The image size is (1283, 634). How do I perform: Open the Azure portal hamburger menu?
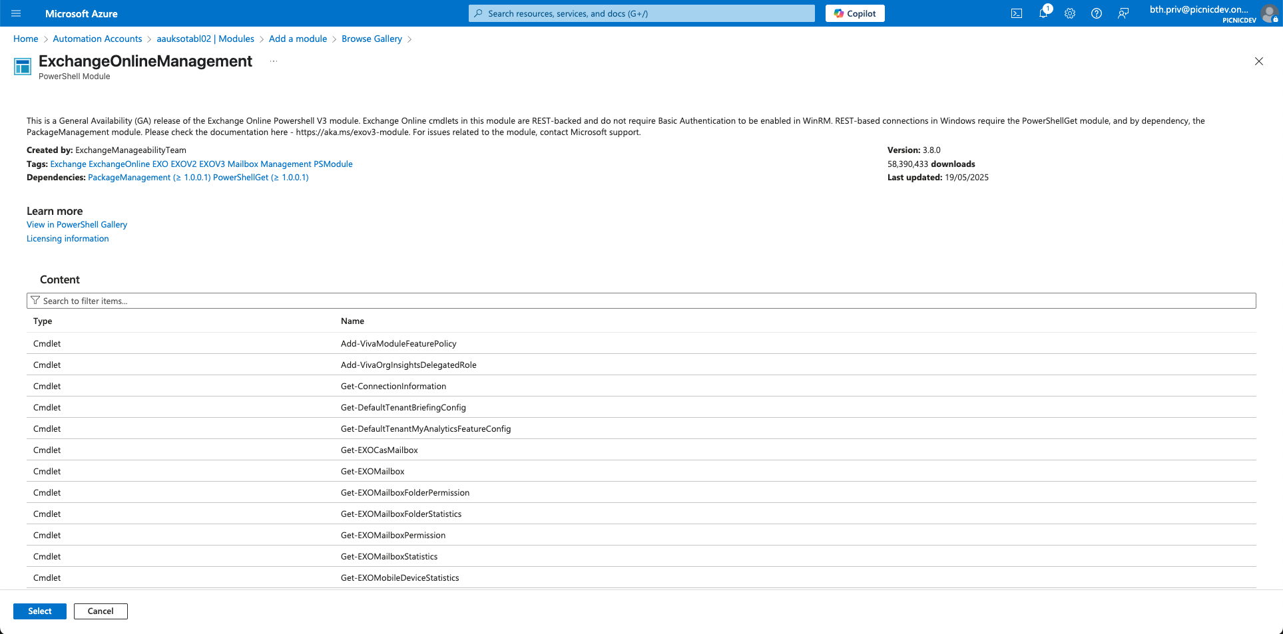click(17, 13)
